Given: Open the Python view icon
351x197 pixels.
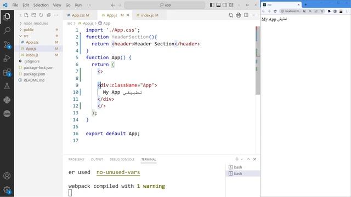Looking at the screenshot, I should pos(7,100).
